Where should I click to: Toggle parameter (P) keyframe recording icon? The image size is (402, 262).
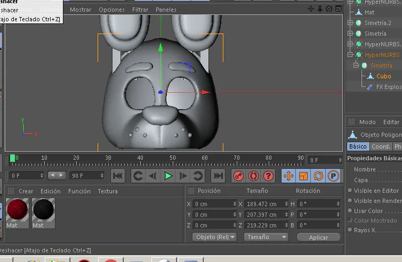pyautogui.click(x=333, y=176)
